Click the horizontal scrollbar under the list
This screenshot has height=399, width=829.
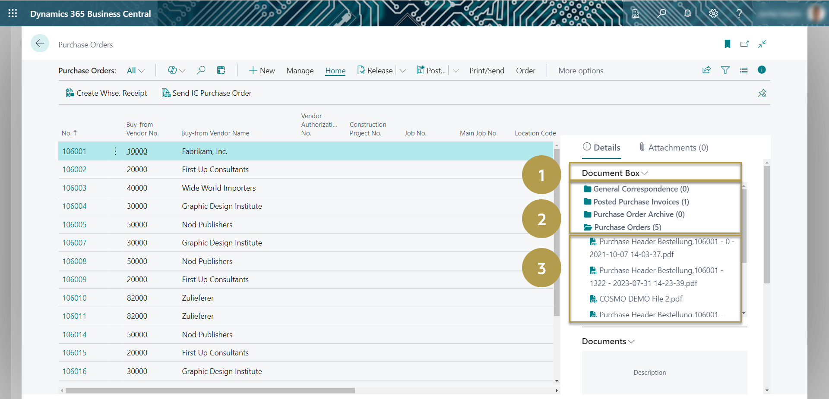coord(210,390)
